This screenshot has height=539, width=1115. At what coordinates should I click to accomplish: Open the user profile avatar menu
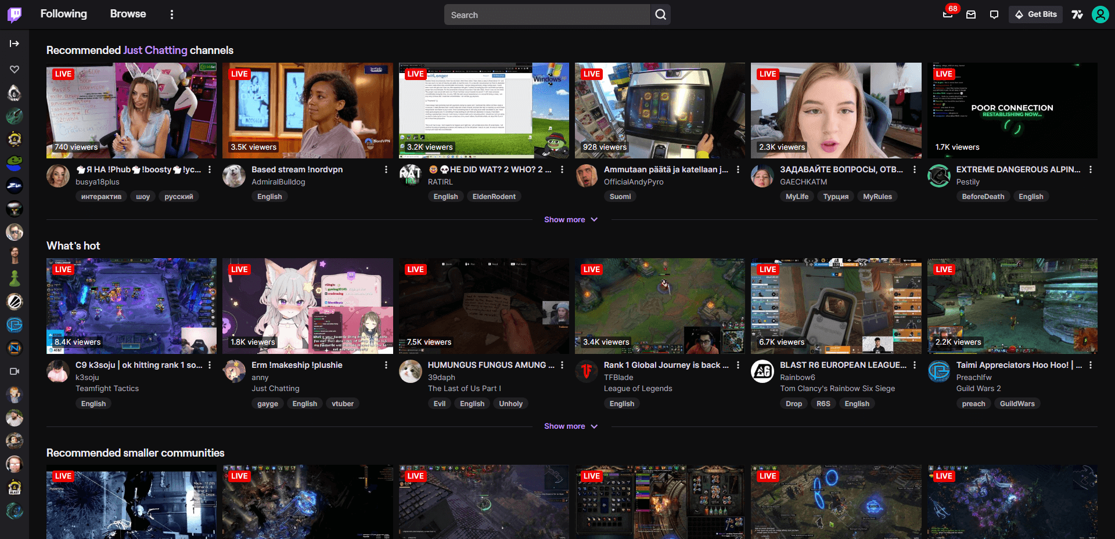click(1100, 15)
